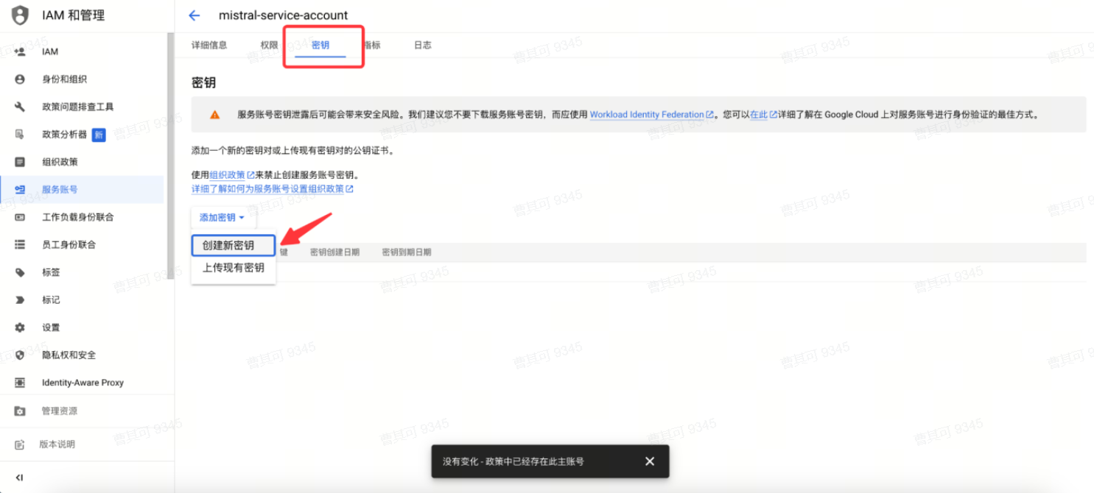The height and width of the screenshot is (493, 1094).
Task: Click the IAM person-add icon in sidebar
Action: click(20, 52)
